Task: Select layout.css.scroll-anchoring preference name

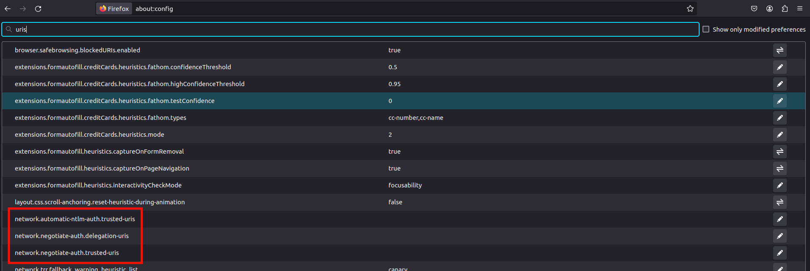Action: click(100, 202)
